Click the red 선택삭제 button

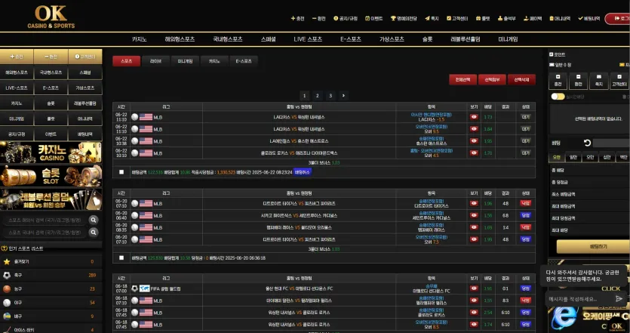coord(521,79)
